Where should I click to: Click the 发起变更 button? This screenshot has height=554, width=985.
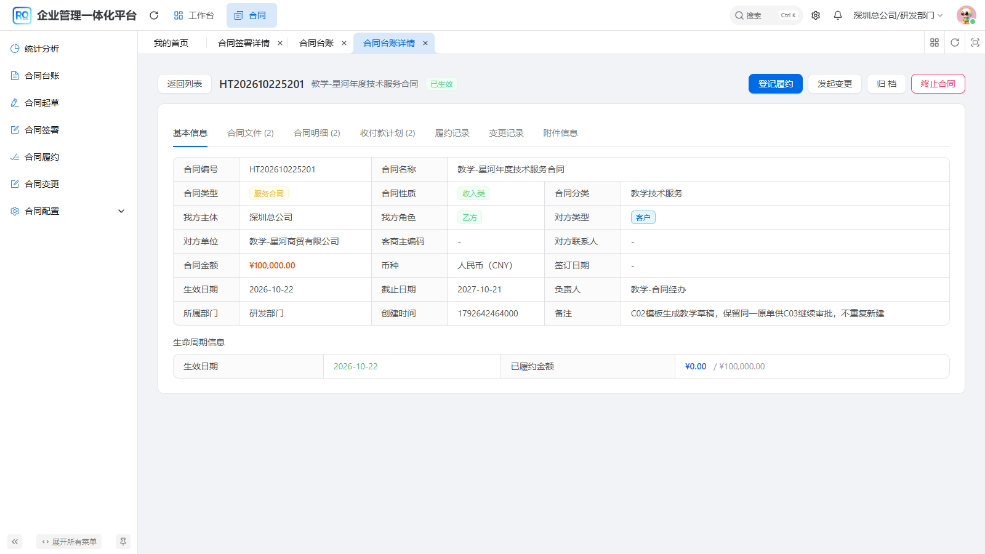(x=835, y=84)
